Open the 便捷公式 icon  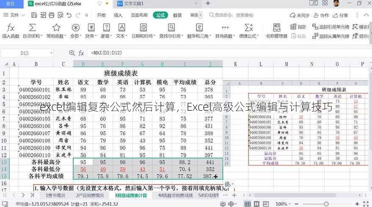pos(248,28)
